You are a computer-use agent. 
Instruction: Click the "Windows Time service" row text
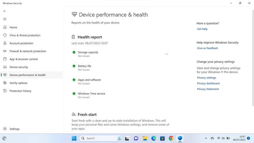pos(91,94)
